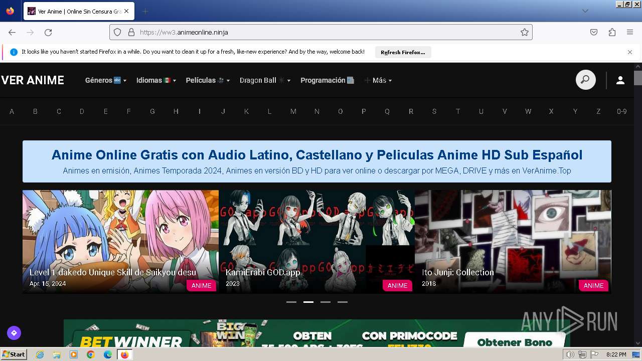
Task: Expand the Más dropdown menu
Action: pyautogui.click(x=378, y=80)
